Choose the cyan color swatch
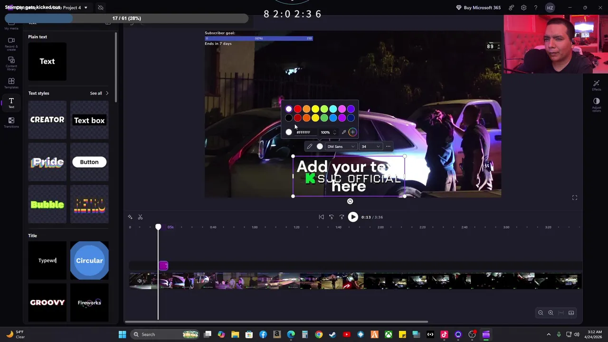Image resolution: width=608 pixels, height=342 pixels. (x=333, y=109)
